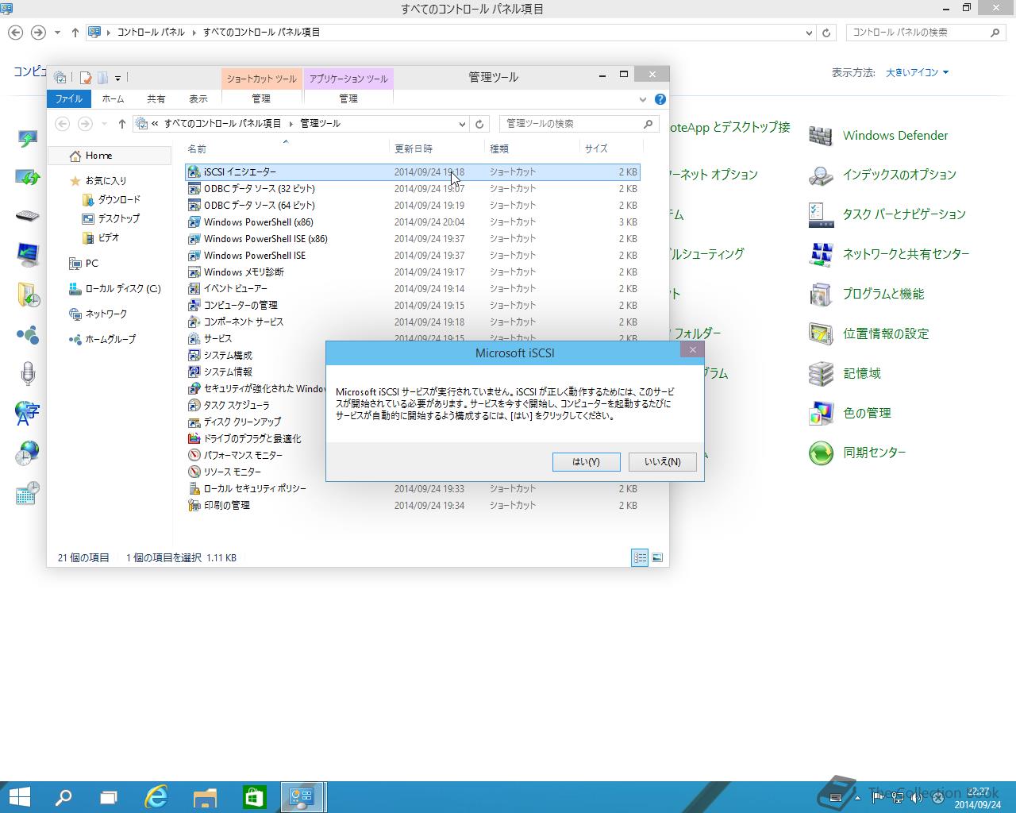1016x813 pixels.
Task: Click はい(Y) in iSCSI dialog
Action: [587, 461]
